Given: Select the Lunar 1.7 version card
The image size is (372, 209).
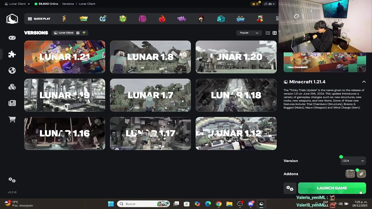Looking at the screenshot, I should pos(150,95).
